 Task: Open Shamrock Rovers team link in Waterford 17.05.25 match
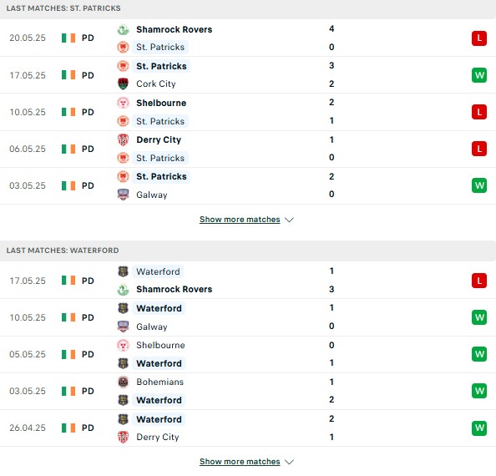(x=174, y=290)
